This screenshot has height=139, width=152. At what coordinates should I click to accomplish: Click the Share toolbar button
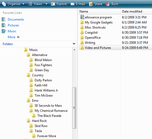[96, 4]
